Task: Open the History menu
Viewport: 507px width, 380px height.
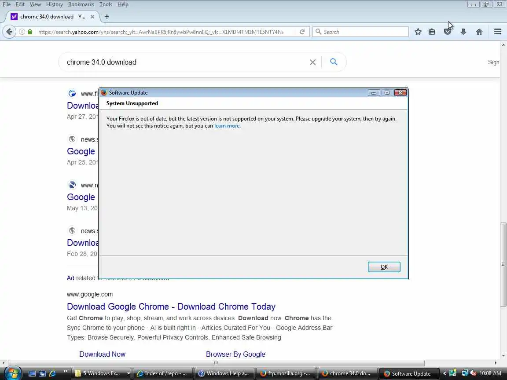Action: (x=54, y=4)
